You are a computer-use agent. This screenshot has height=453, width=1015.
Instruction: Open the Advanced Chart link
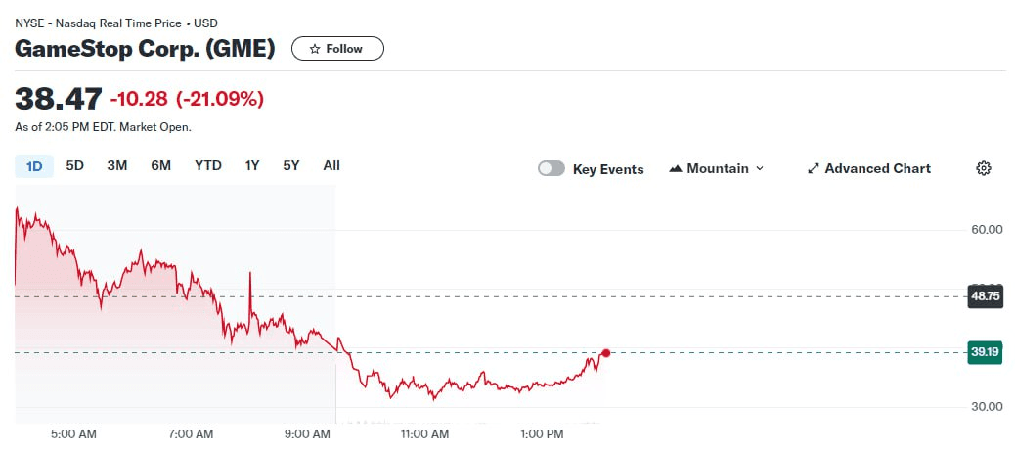coord(869,169)
